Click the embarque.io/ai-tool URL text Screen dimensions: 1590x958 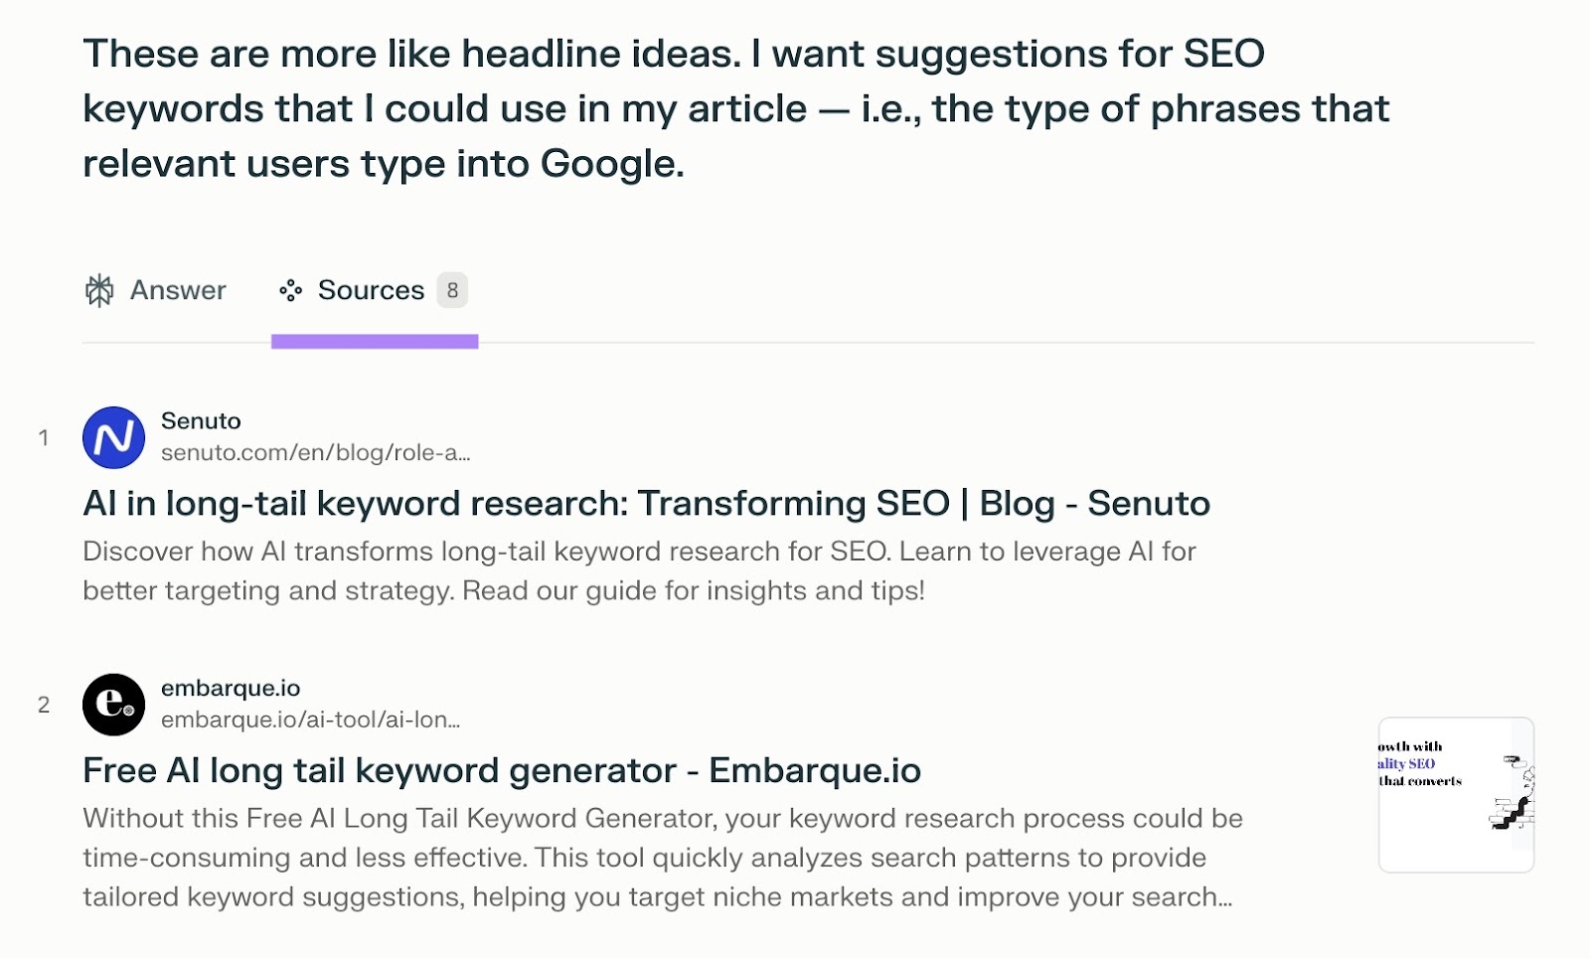point(310,720)
